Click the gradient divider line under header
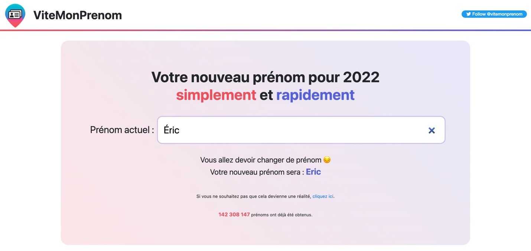 (265, 30)
